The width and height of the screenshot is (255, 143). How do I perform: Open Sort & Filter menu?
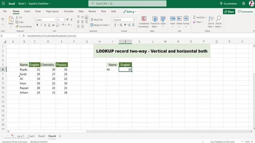[x=211, y=22]
